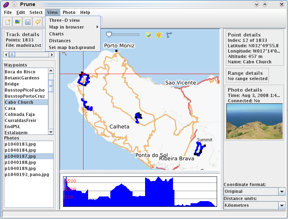Viewport: 288px width, 219px height.
Task: Select the Colinada Faja waypoint
Action: [x=20, y=115]
